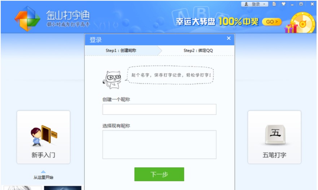Focus the 创建一个昵称 input field
This screenshot has height=190, width=318.
[159, 109]
